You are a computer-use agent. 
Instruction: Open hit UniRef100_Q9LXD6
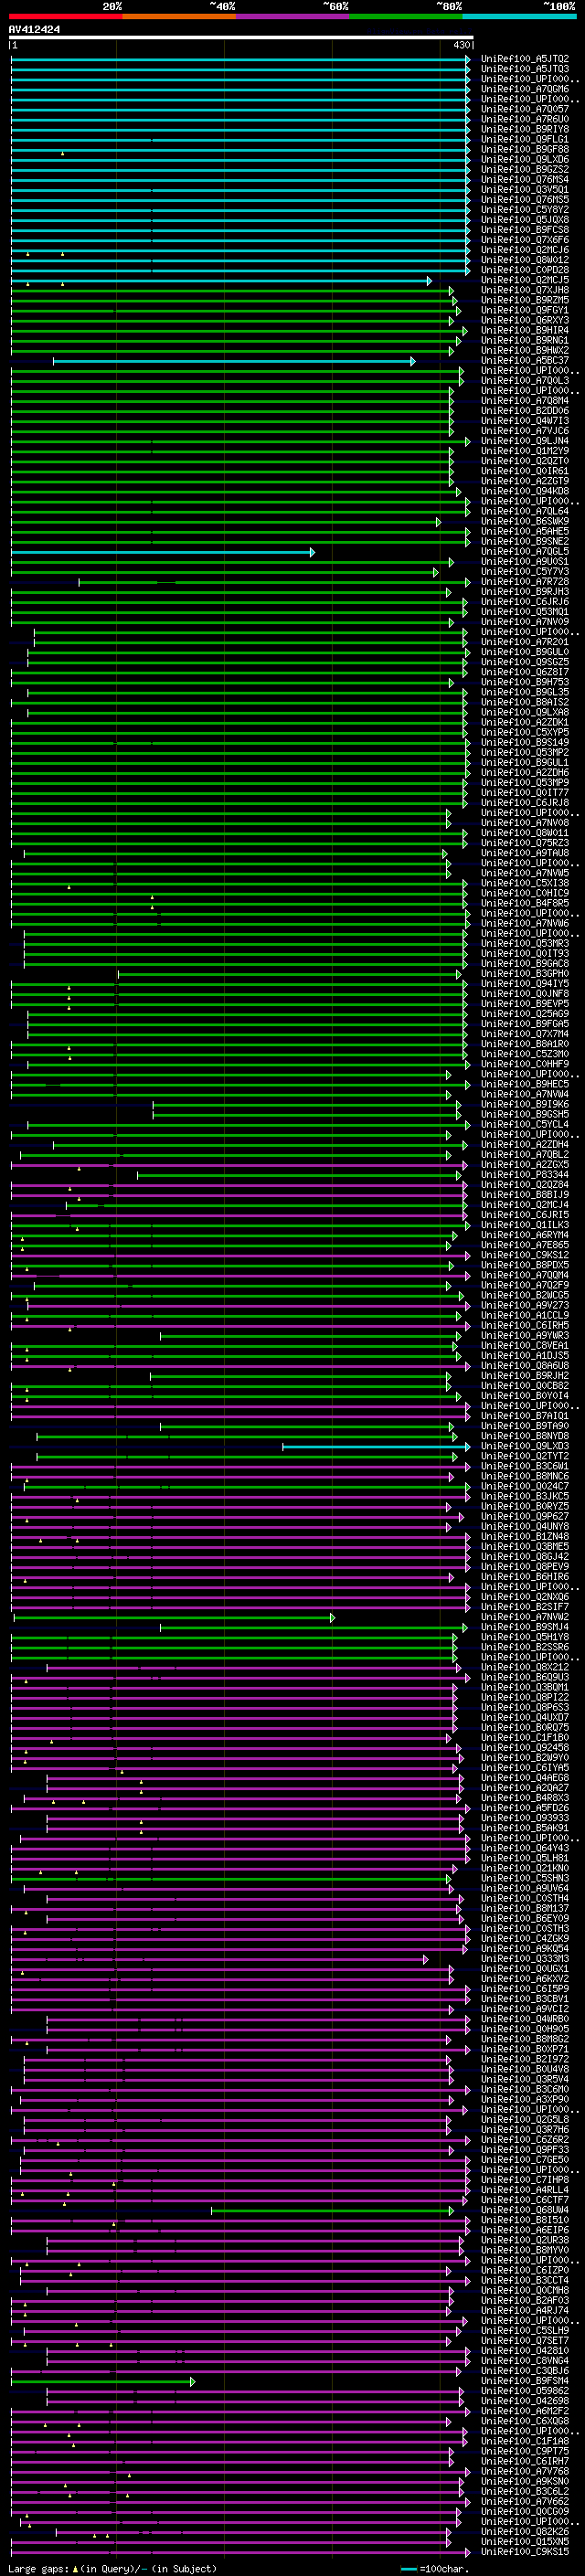click(525, 160)
